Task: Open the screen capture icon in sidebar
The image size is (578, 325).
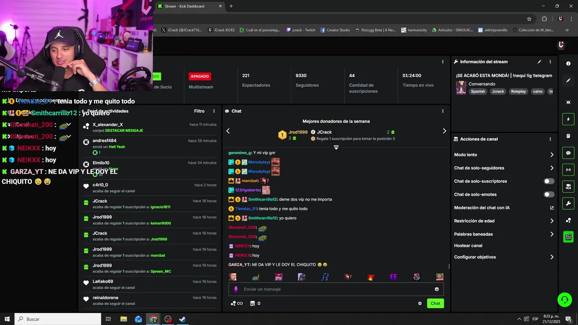Action: point(568,102)
